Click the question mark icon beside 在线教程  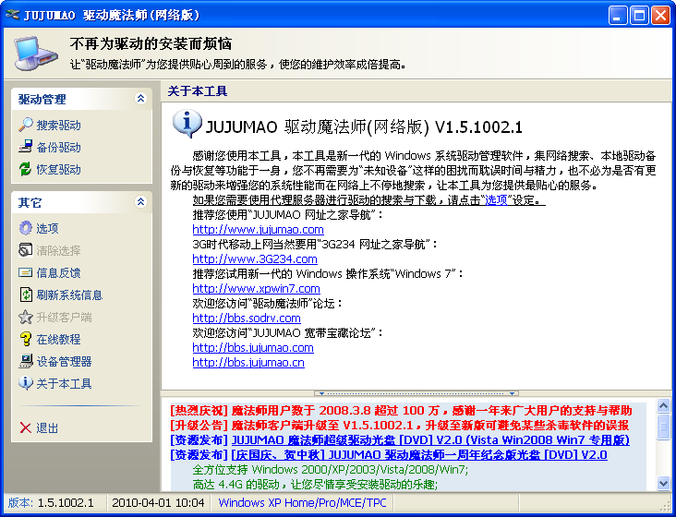click(x=26, y=339)
